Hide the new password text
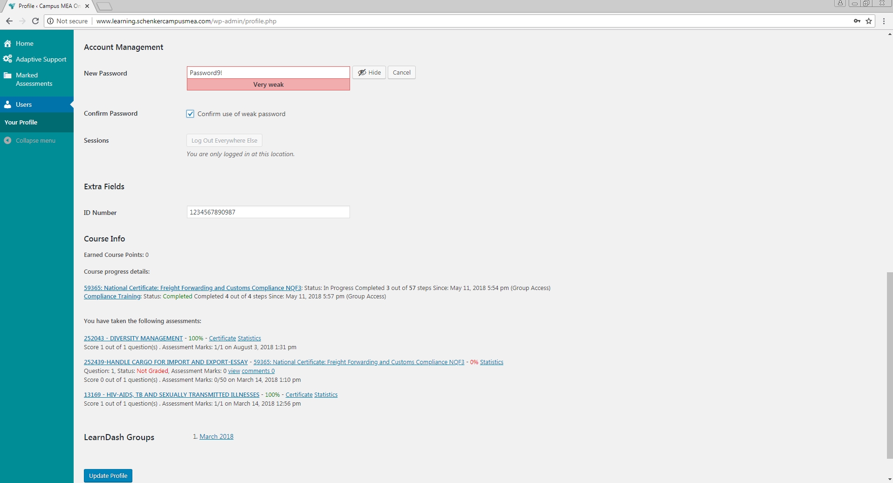This screenshot has width=893, height=483. [x=369, y=73]
